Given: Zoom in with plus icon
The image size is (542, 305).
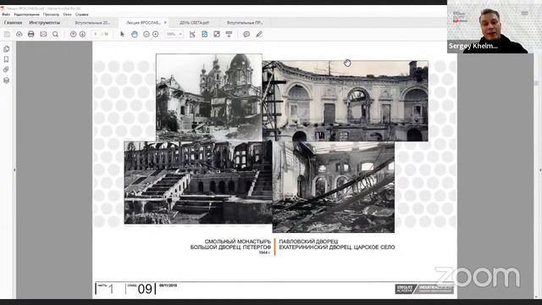Looking at the screenshot, I should pos(156,34).
